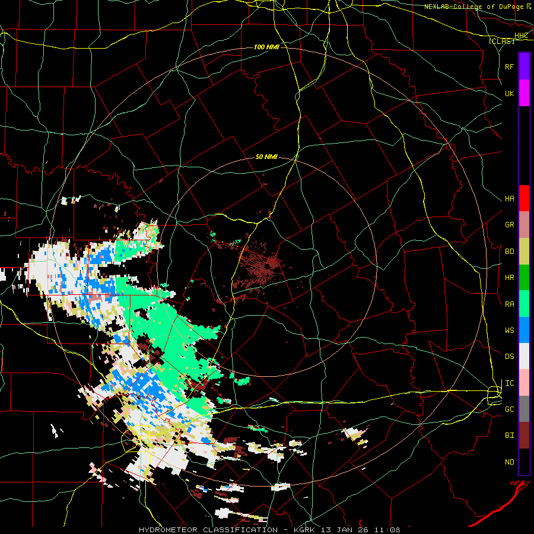The width and height of the screenshot is (534, 534).
Task: Click the GR legend color swatch
Action: pos(524,225)
